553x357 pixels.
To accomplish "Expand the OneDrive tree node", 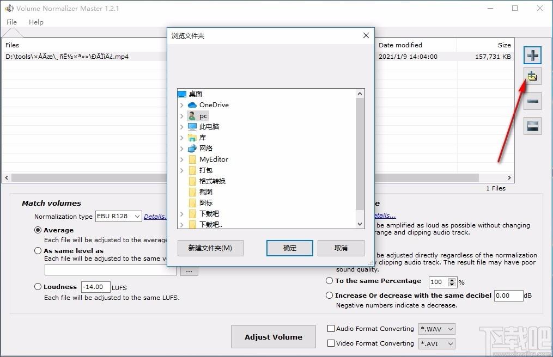I will 181,105.
